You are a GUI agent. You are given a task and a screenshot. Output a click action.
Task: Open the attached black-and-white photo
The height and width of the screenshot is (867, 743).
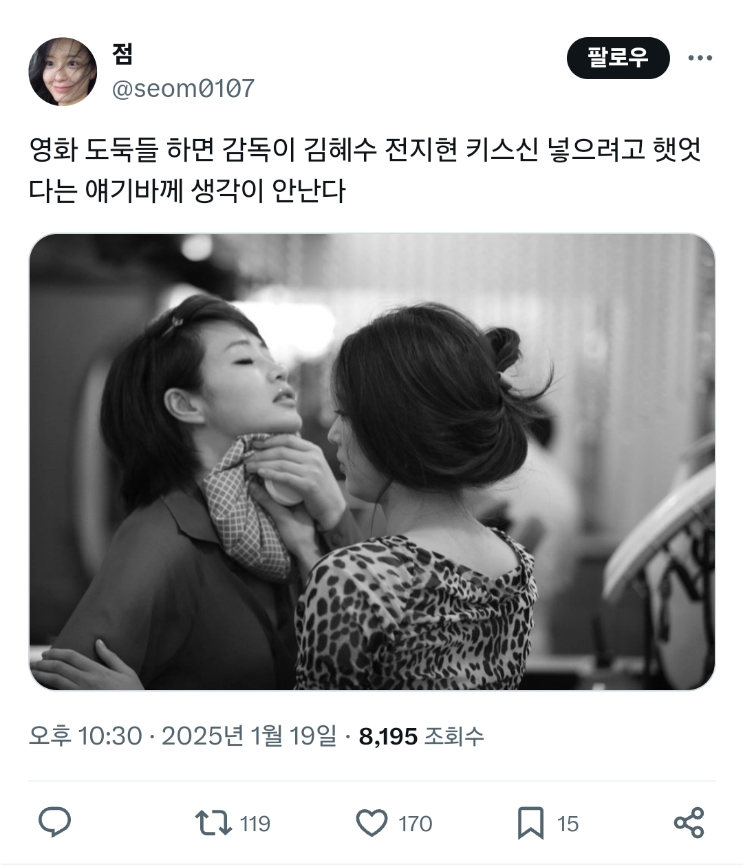(372, 462)
